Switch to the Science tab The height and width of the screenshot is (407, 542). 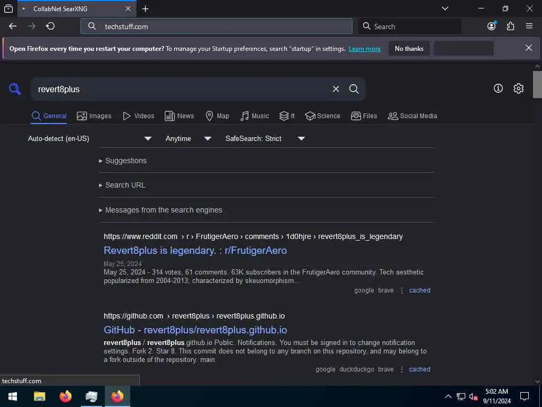point(322,116)
